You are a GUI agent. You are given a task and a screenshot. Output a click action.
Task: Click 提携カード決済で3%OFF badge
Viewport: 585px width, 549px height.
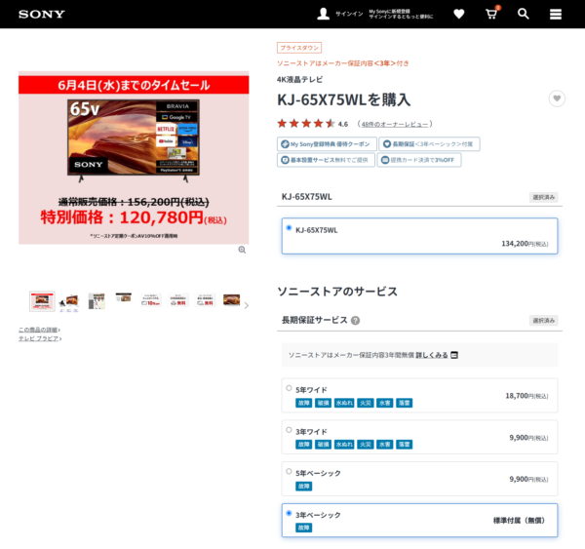click(x=419, y=160)
